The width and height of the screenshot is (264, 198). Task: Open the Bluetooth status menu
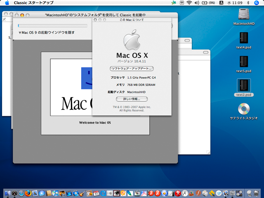point(248,3)
